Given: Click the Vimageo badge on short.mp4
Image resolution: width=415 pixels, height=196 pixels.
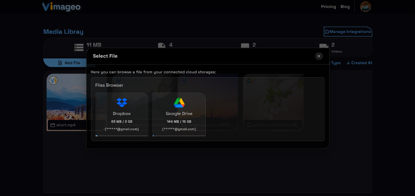Looking at the screenshot, I should (53, 80).
